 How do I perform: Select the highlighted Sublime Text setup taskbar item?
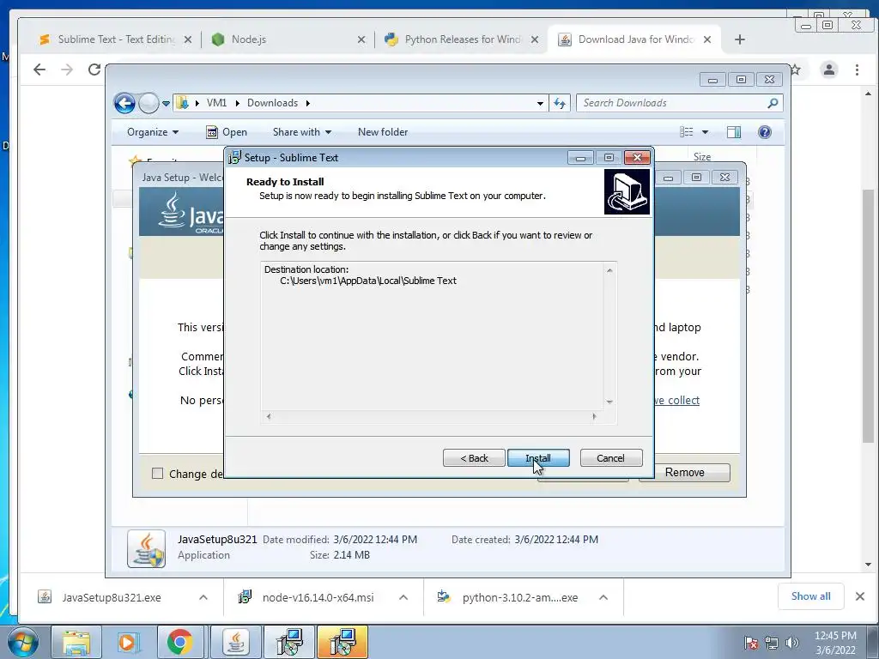(x=342, y=642)
